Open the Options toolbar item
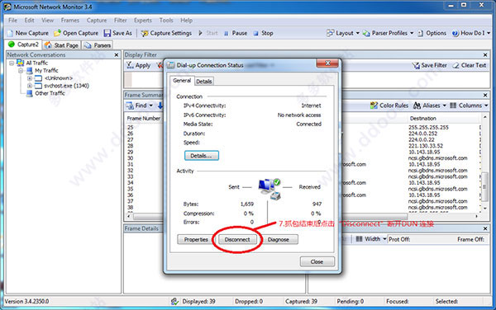 point(432,33)
